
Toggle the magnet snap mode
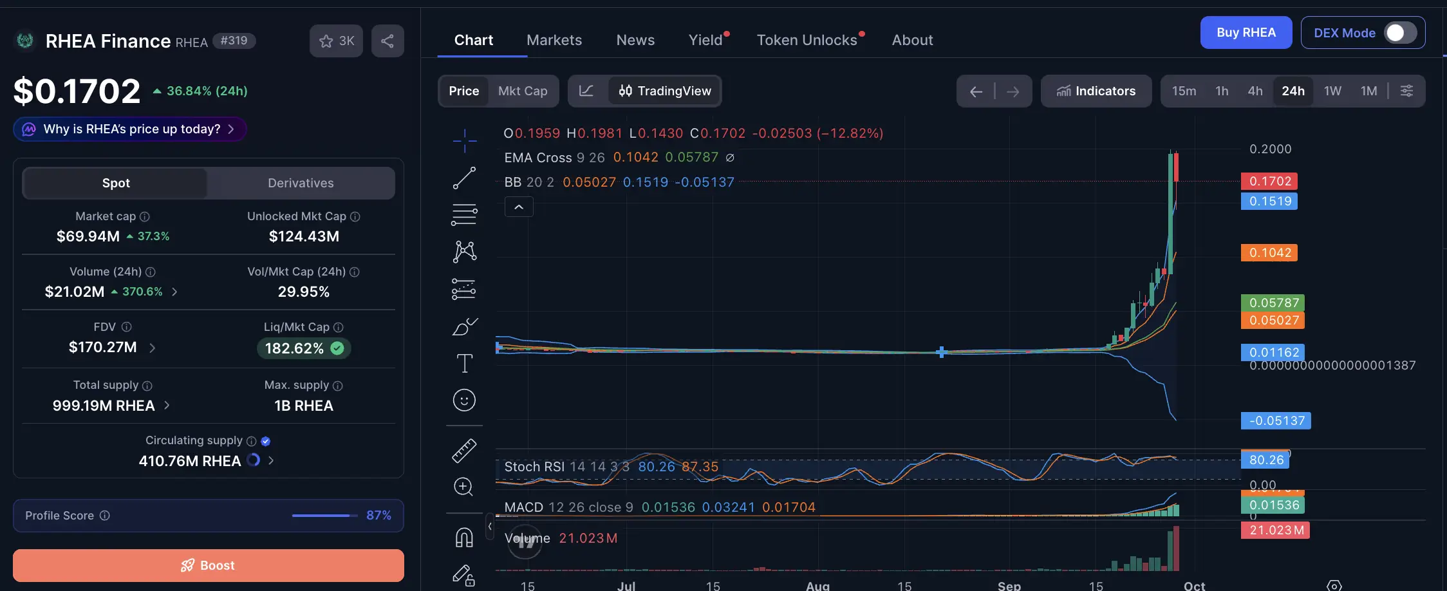pos(464,538)
